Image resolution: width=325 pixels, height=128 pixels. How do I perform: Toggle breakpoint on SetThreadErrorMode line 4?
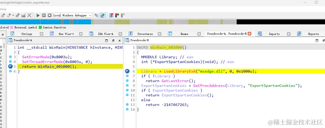[10, 62]
